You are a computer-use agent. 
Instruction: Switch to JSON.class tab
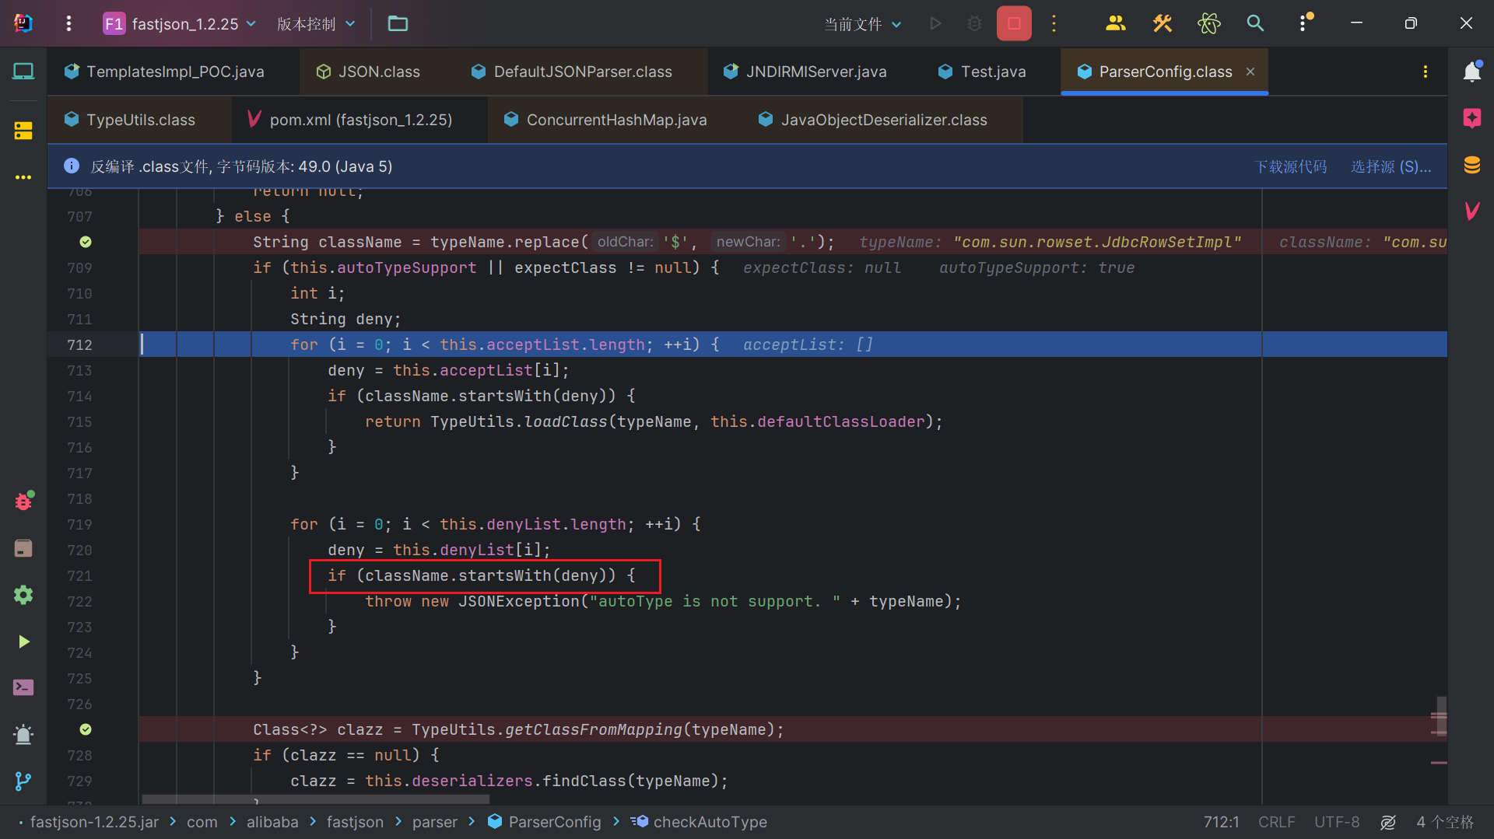tap(368, 72)
